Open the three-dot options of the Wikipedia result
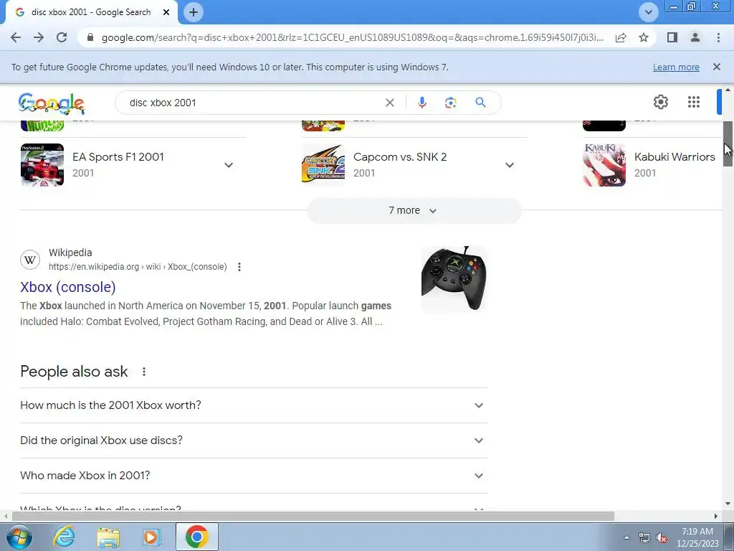This screenshot has width=734, height=551. [x=239, y=267]
